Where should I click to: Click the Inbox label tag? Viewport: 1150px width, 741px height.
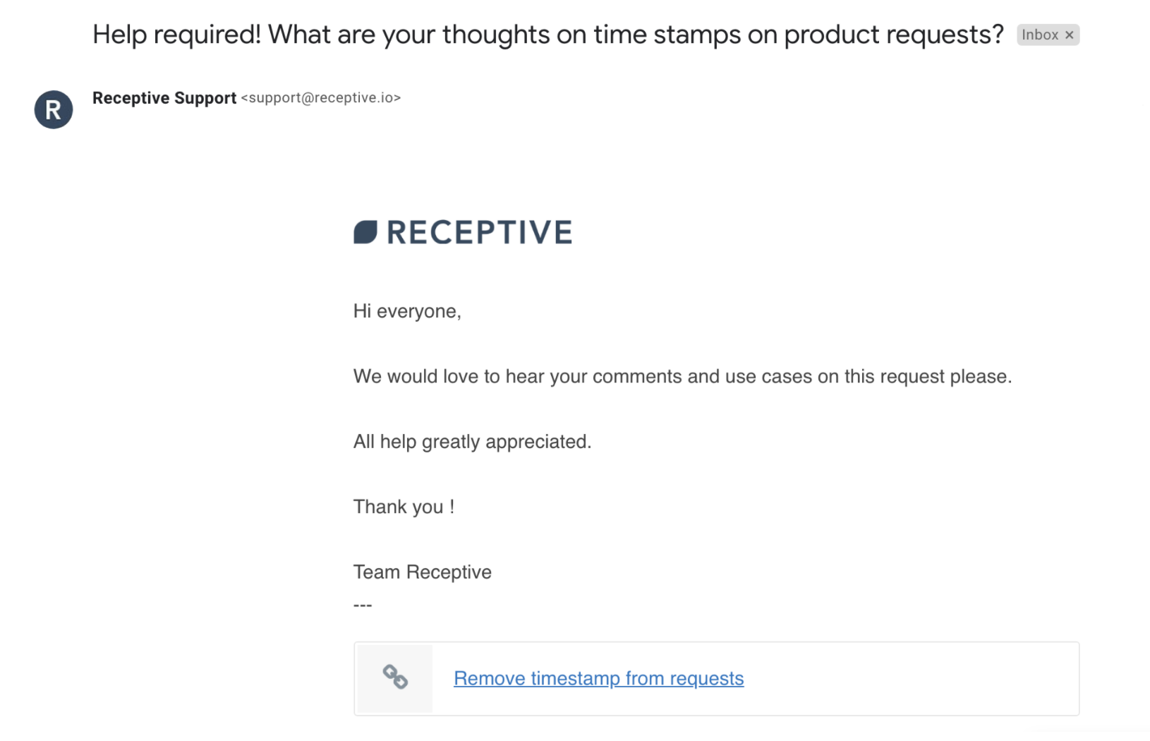coord(1040,35)
